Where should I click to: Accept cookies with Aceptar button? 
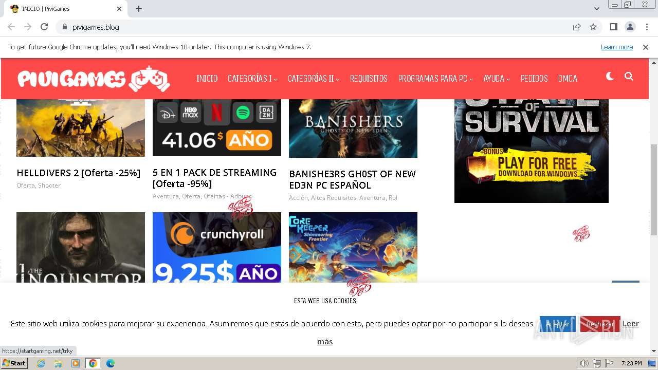tap(558, 324)
